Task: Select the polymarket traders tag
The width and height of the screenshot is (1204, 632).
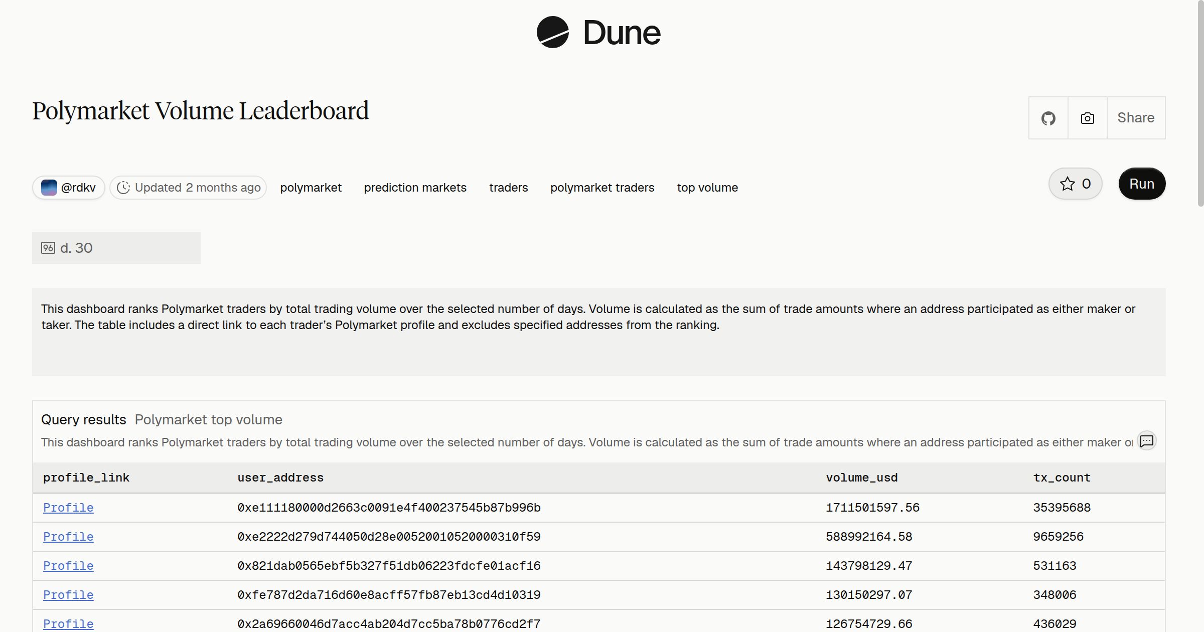Action: (602, 188)
